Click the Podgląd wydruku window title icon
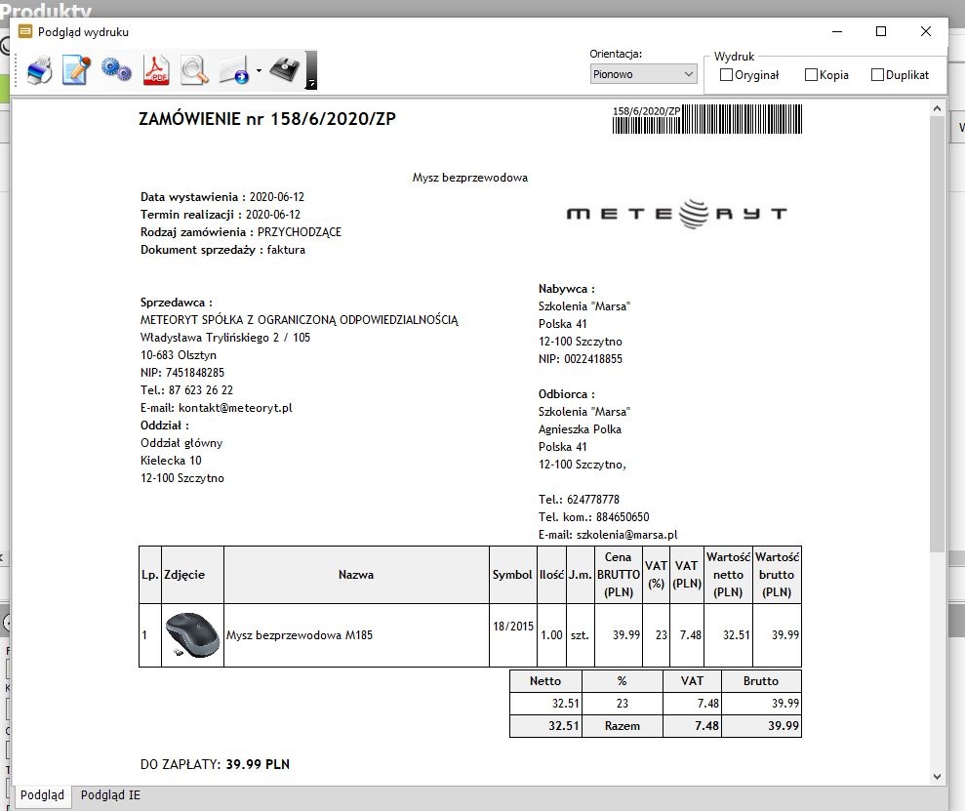 tap(25, 31)
